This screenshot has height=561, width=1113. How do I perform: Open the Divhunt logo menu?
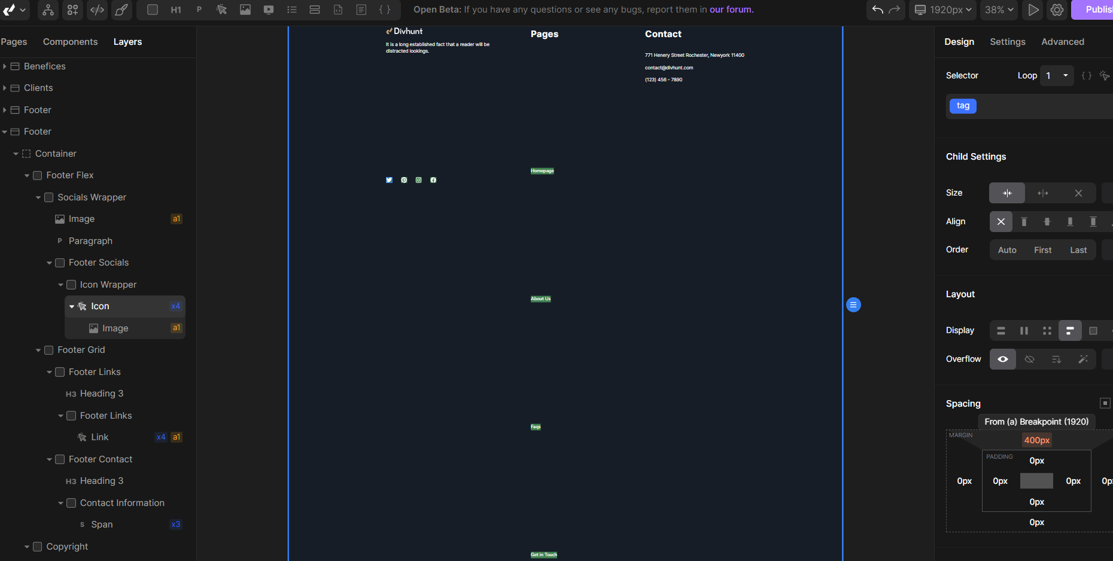click(14, 10)
